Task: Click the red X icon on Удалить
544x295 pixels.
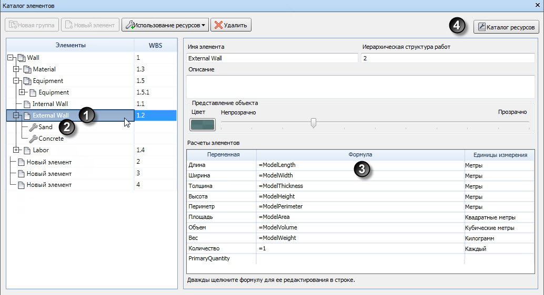Action: (218, 25)
